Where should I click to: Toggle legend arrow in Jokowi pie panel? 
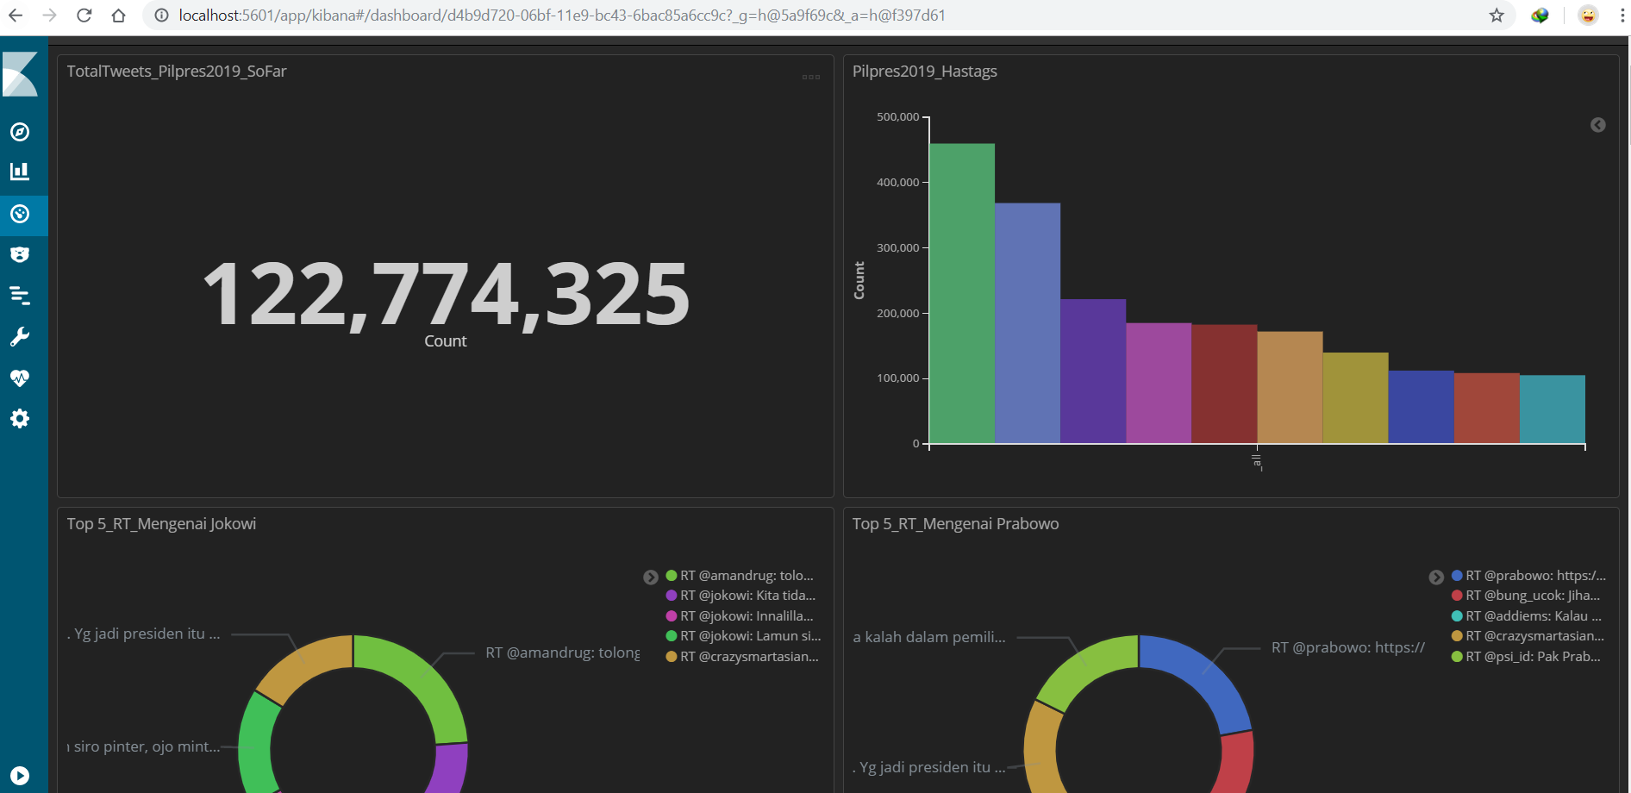tap(651, 578)
